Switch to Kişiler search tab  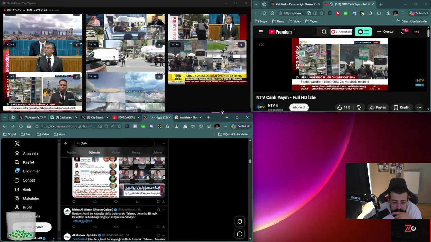click(115, 153)
